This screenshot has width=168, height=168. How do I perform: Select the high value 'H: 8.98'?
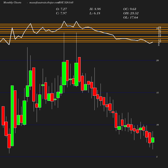coord(95,9)
